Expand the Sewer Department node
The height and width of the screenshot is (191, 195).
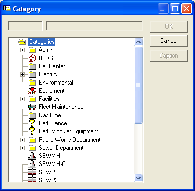22,148
